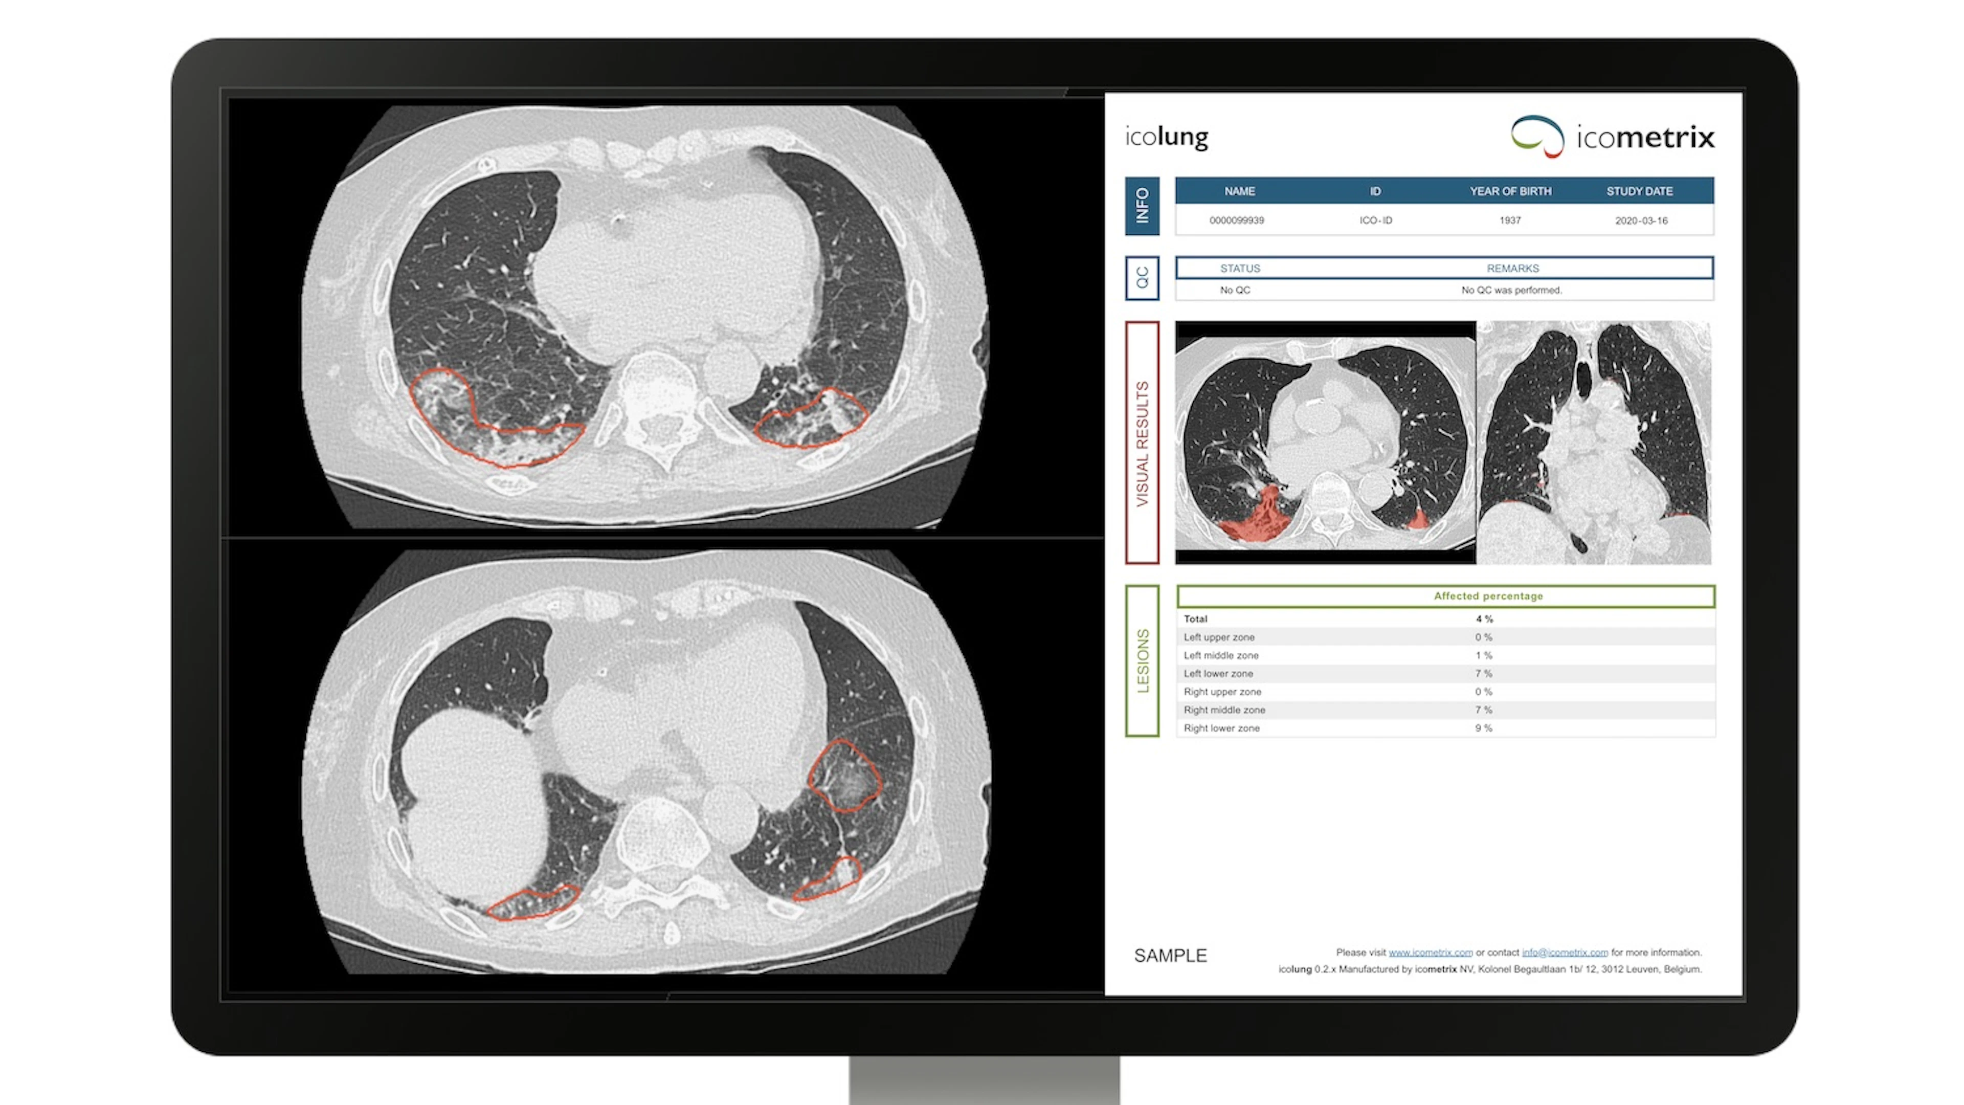Click the icolung title
This screenshot has width=1964, height=1105.
tap(1167, 137)
